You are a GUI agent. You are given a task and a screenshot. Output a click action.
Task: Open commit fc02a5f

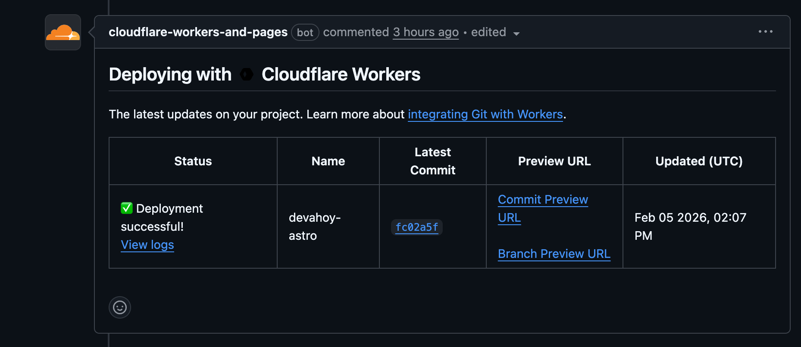pos(417,227)
